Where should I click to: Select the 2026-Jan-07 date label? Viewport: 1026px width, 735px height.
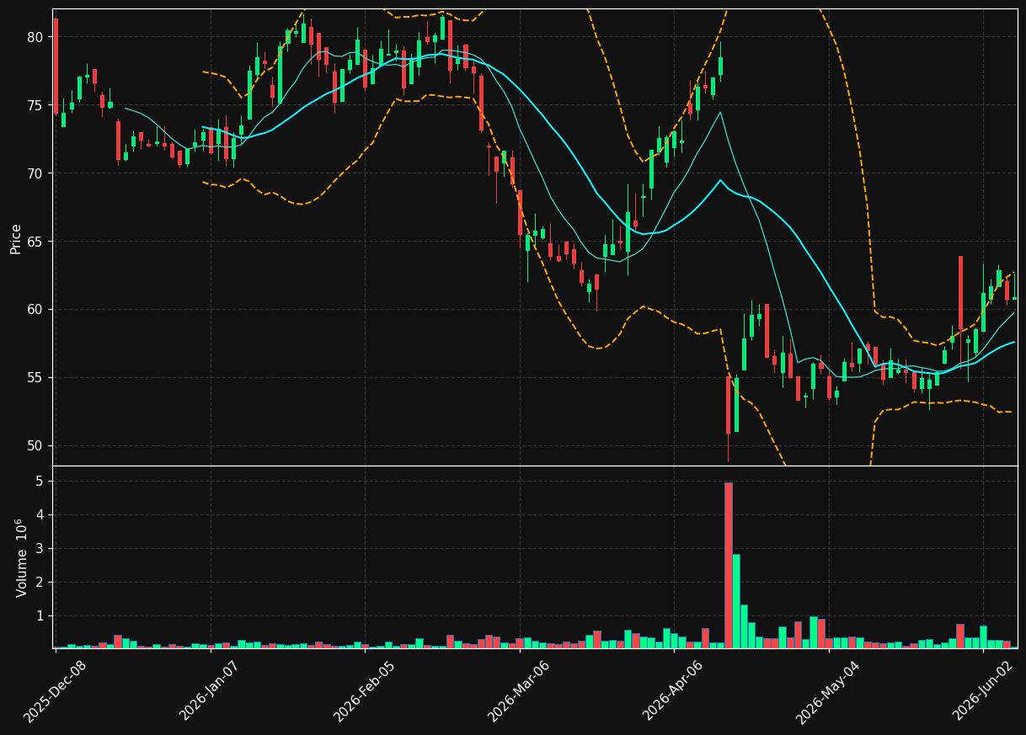(x=210, y=691)
